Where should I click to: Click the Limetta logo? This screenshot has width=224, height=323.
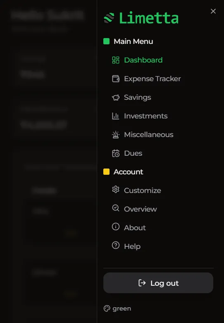pos(141,18)
